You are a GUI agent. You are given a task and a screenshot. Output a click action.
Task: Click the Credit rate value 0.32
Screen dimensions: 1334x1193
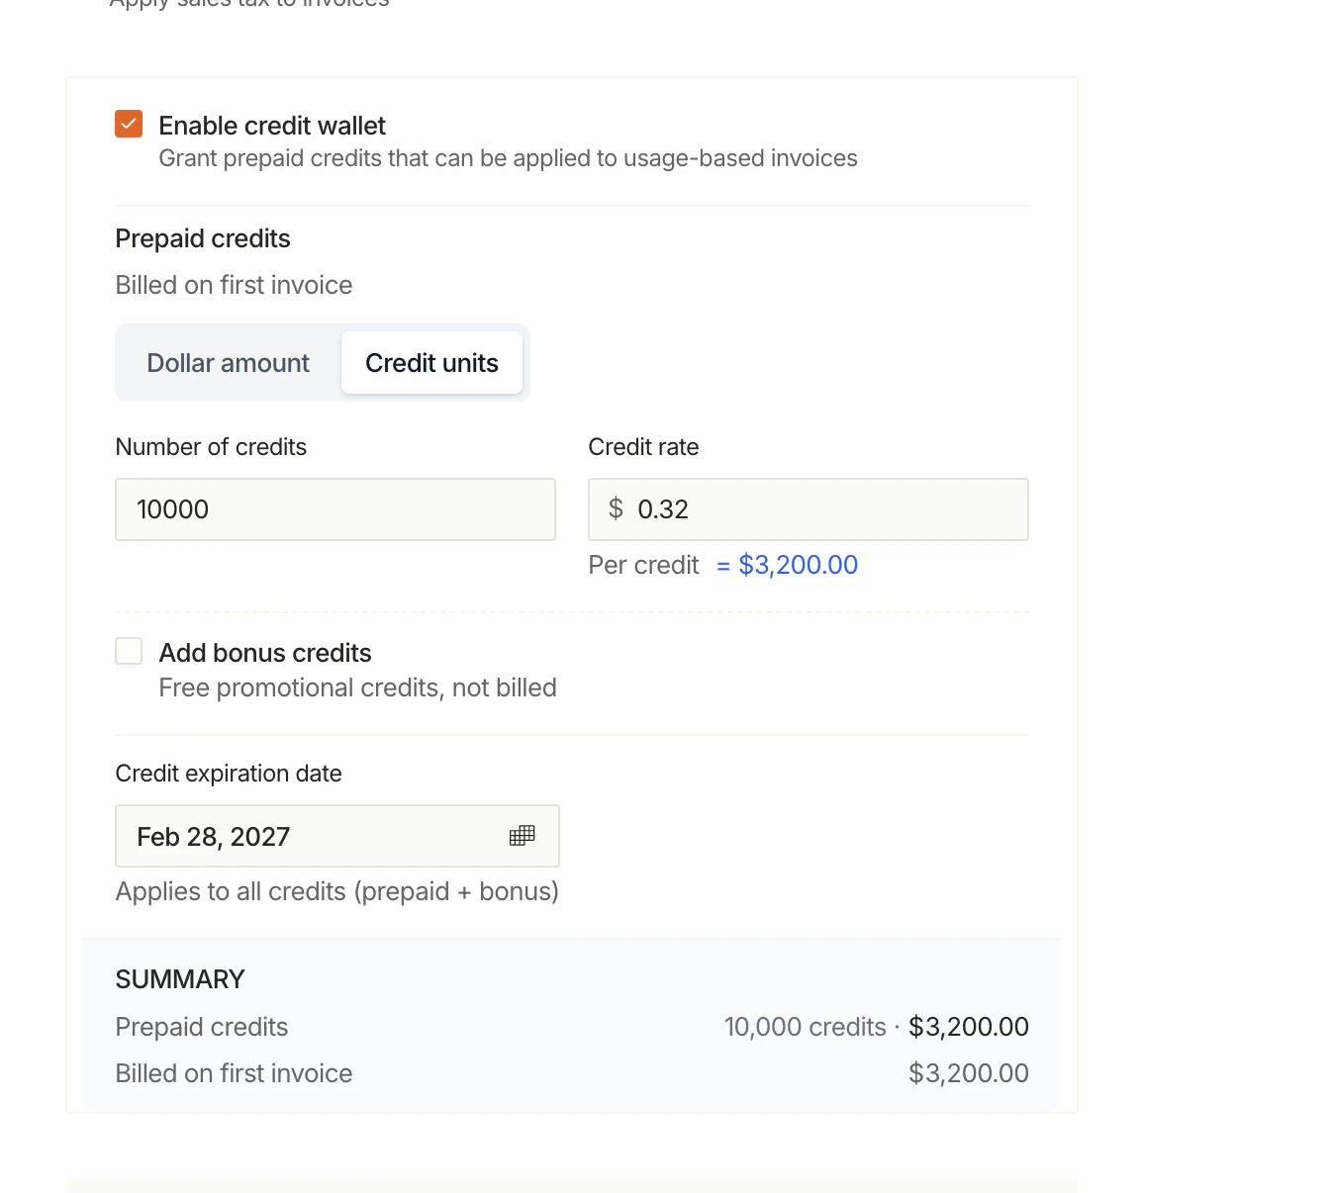(663, 508)
